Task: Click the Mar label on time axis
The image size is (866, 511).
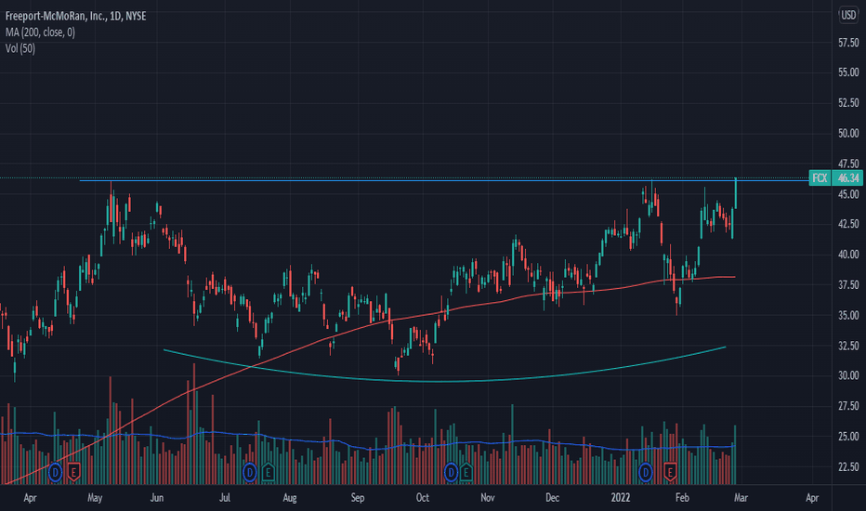Action: [x=741, y=498]
